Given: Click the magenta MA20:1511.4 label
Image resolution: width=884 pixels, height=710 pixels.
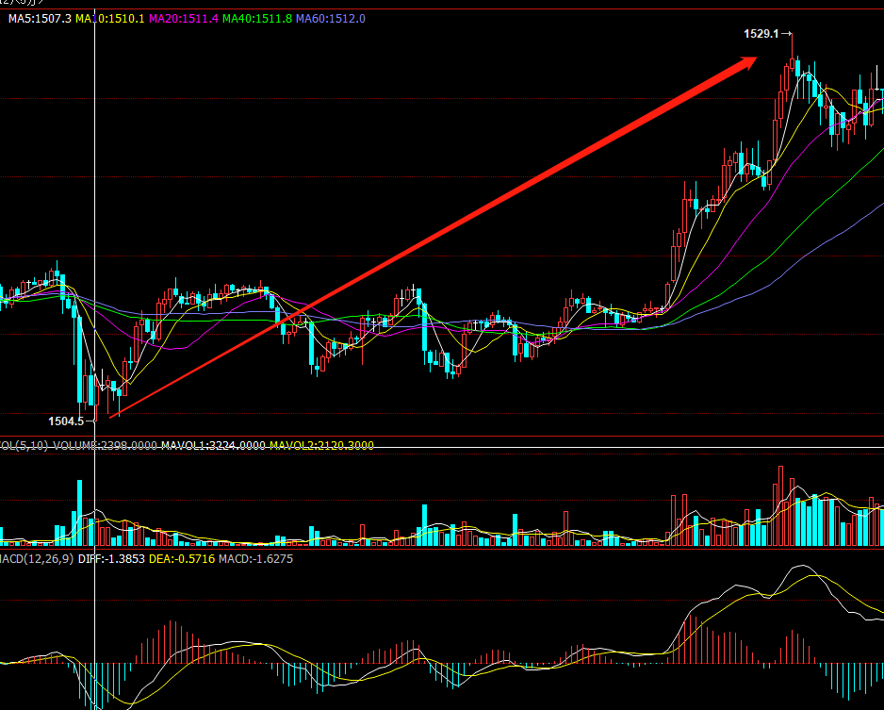Looking at the screenshot, I should [184, 19].
